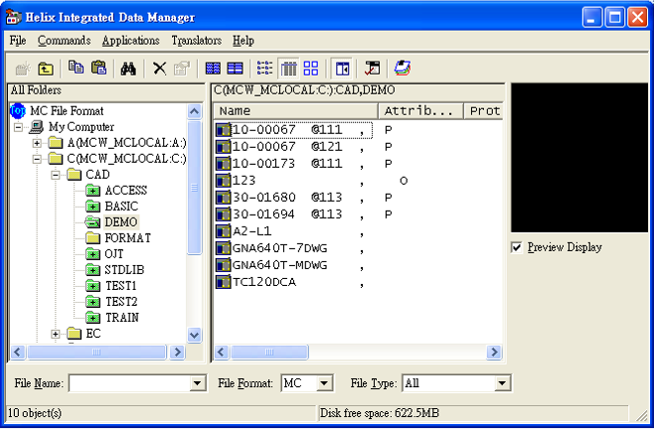Click the folder tree scroll down arrow

(x=195, y=335)
